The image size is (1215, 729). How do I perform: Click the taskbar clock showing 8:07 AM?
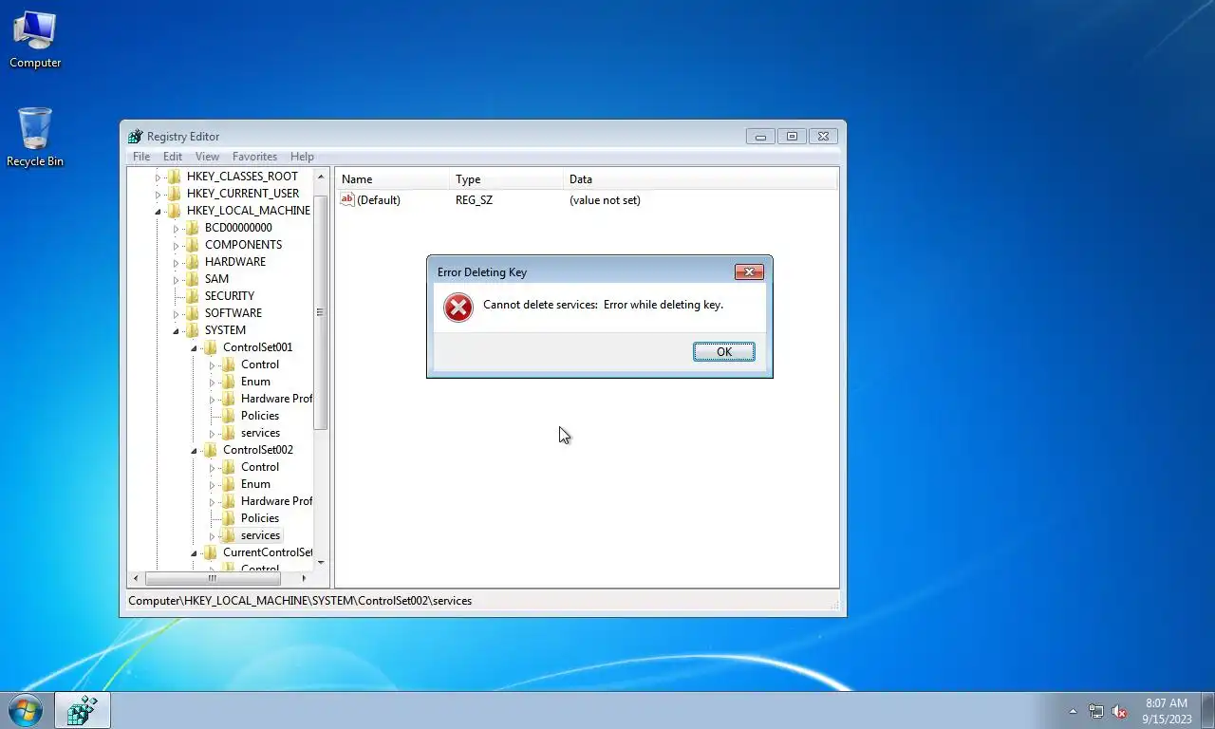click(x=1167, y=711)
